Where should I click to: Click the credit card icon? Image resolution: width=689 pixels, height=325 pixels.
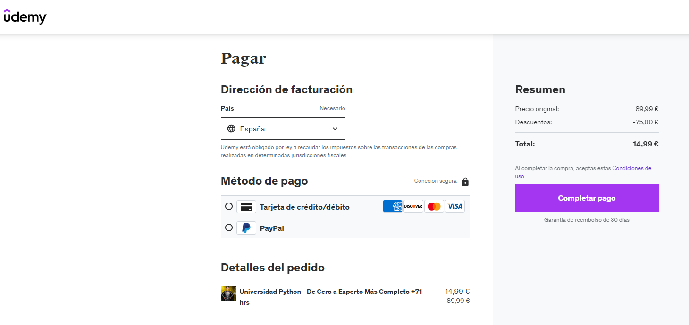coord(246,207)
